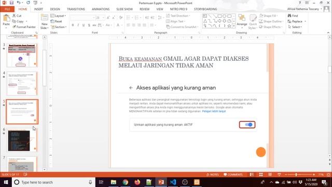Start Slide Show from status bar
The height and width of the screenshot is (187, 332).
[x=279, y=175]
